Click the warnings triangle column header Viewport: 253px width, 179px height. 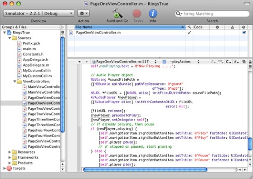click(232, 27)
